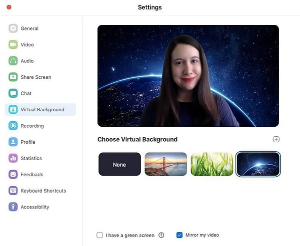Add a new virtual background with plus icon

(x=276, y=139)
